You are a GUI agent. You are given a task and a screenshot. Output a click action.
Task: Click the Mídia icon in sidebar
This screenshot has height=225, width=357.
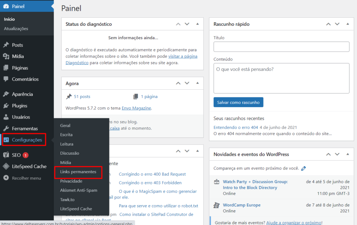pos(6,56)
